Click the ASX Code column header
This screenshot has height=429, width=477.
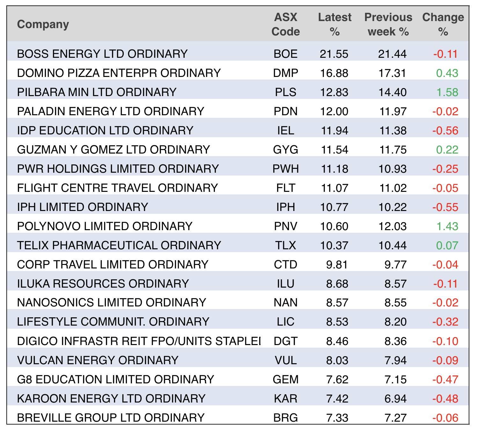[285, 24]
